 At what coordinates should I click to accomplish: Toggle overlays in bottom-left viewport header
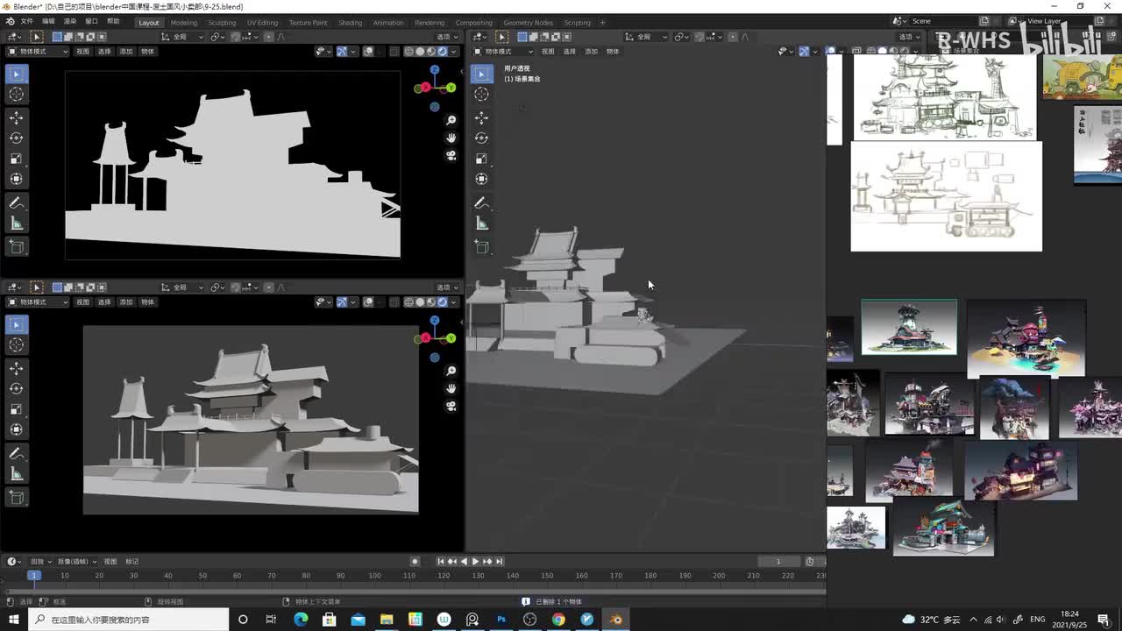(368, 302)
